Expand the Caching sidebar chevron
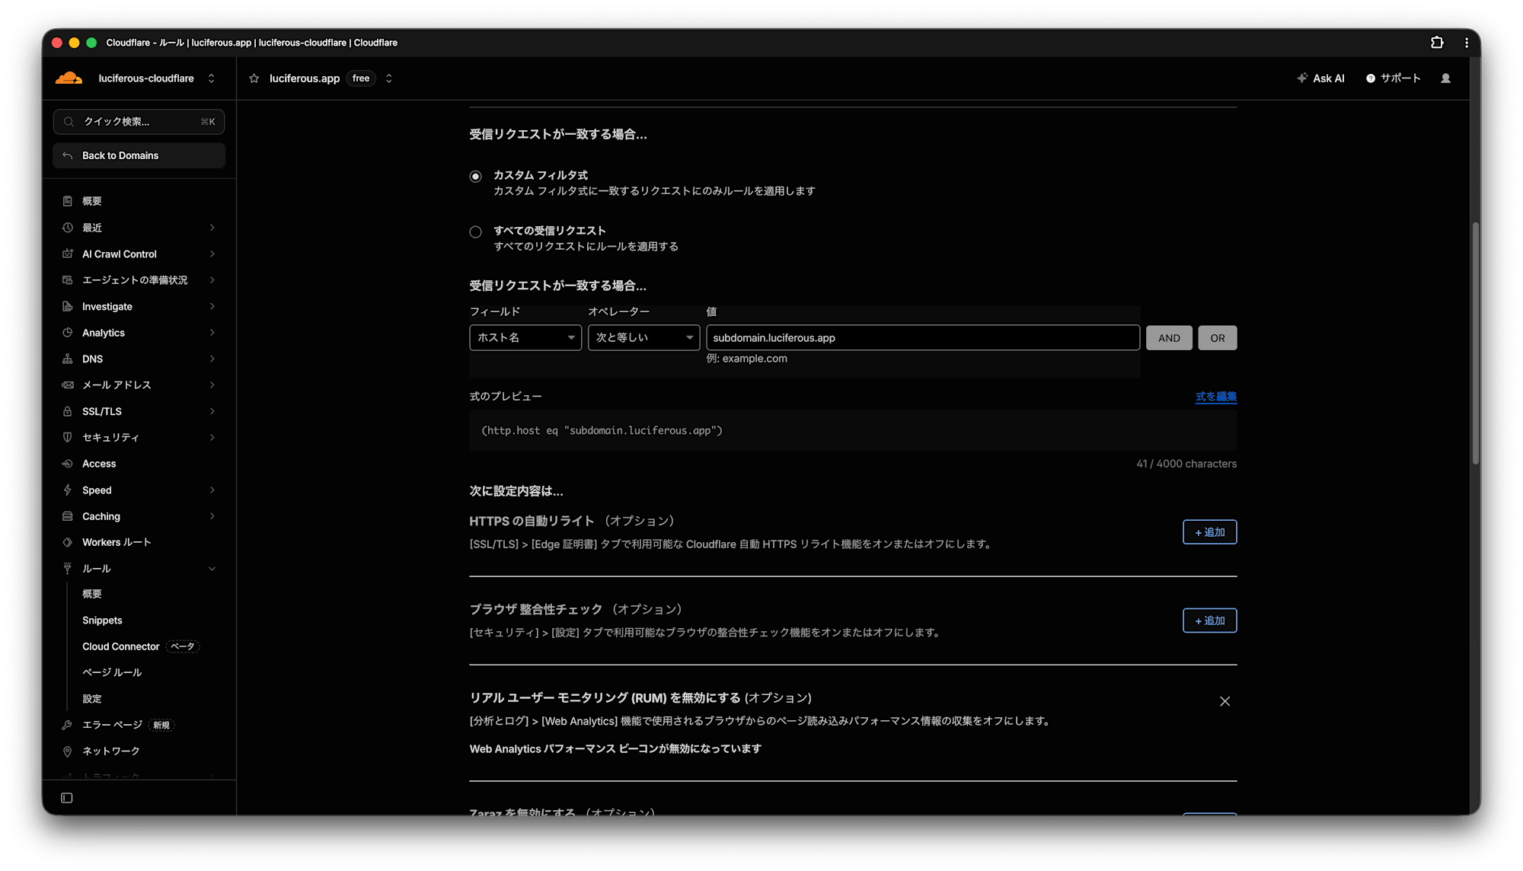 212,516
